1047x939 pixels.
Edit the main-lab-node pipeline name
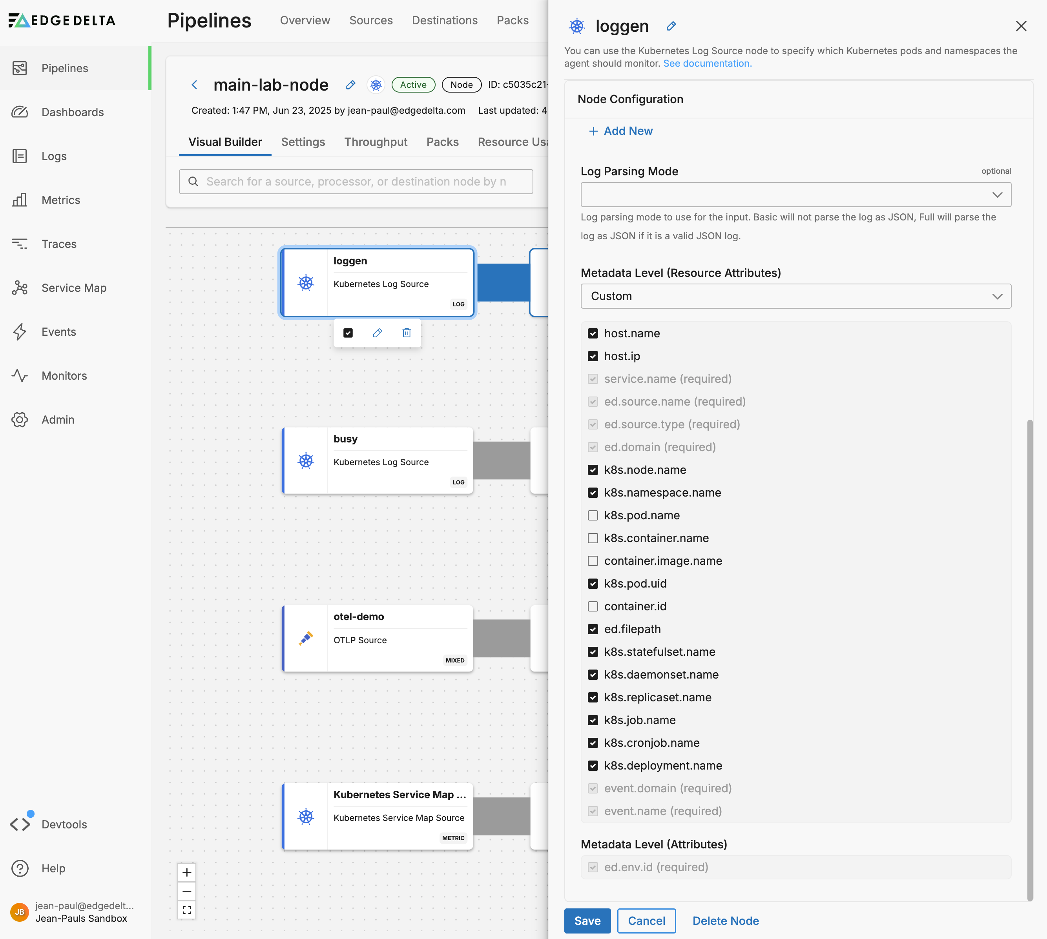click(350, 85)
